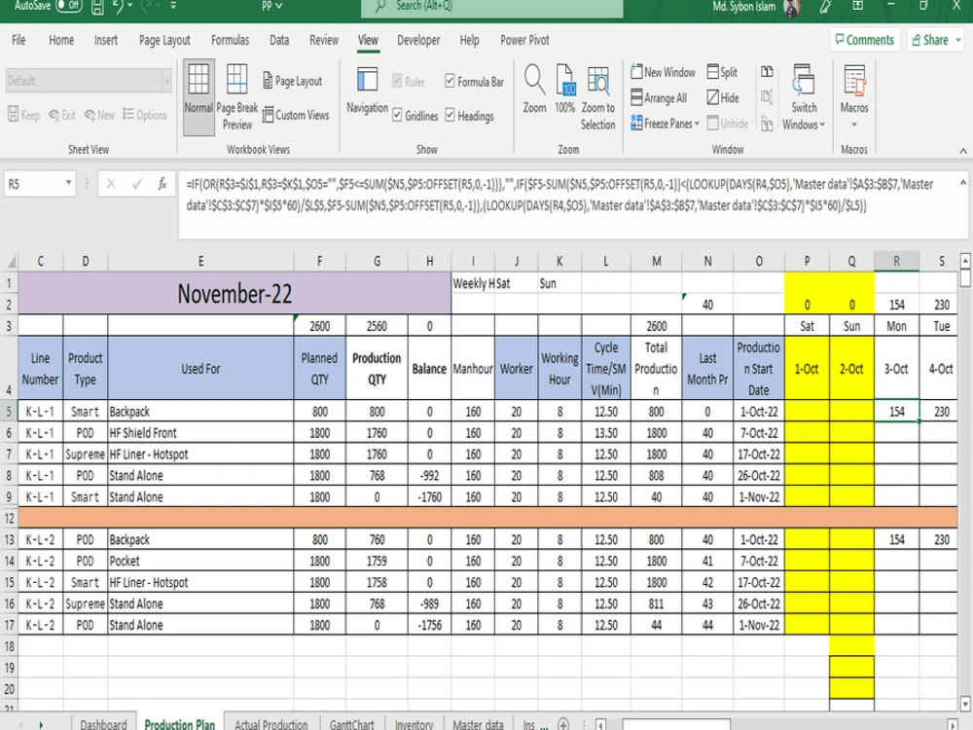
Task: Toggle the Gridlines checkbox
Action: [x=396, y=115]
